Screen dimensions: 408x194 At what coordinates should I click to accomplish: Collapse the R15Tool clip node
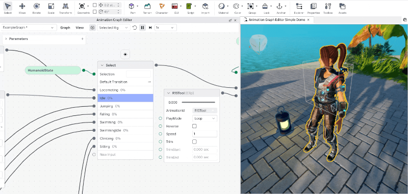pyautogui.click(x=168, y=93)
